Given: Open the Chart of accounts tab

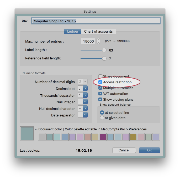Looking at the screenshot, I should point(98,31).
